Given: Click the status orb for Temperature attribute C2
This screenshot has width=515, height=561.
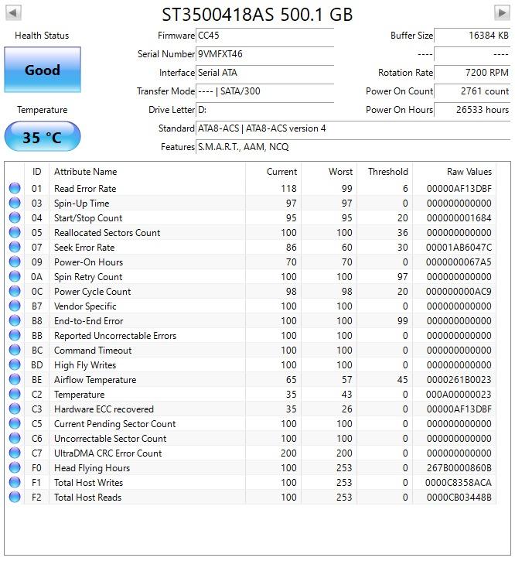Looking at the screenshot, I should pyautogui.click(x=15, y=394).
